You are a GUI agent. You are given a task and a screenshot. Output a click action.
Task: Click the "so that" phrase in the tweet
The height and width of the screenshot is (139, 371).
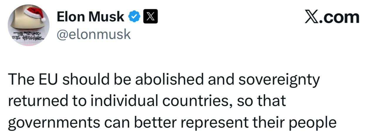coord(266,101)
